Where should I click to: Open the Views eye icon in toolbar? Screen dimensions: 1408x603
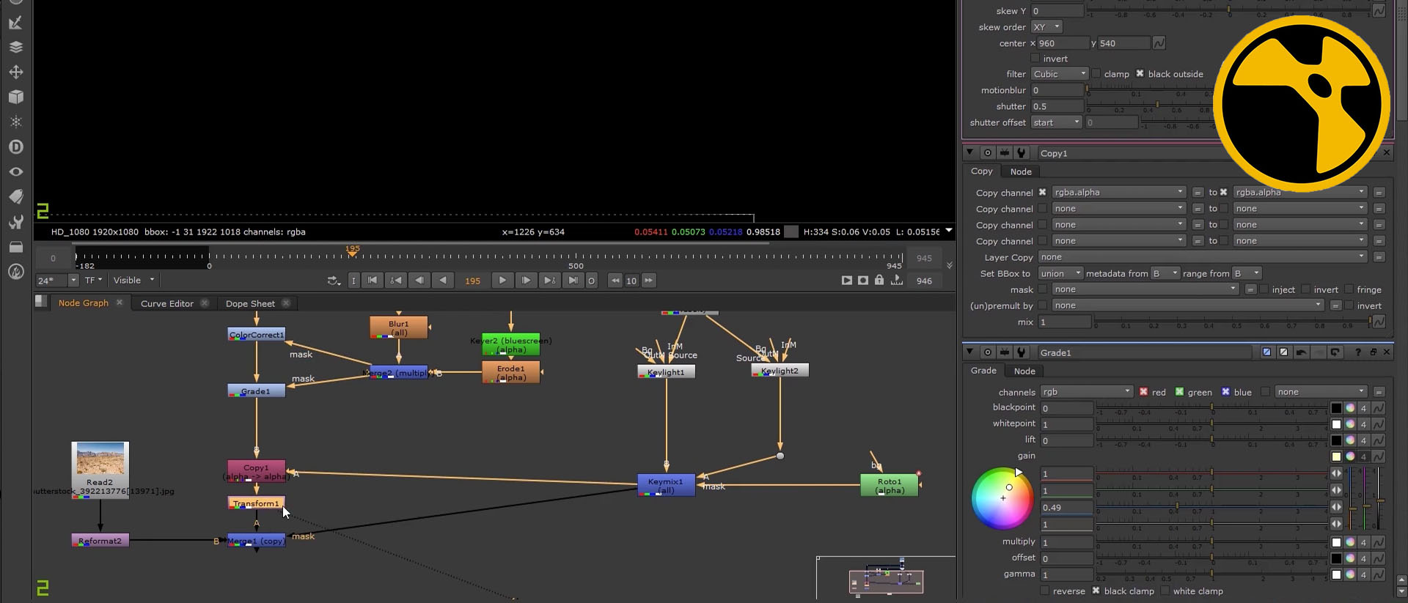click(15, 171)
